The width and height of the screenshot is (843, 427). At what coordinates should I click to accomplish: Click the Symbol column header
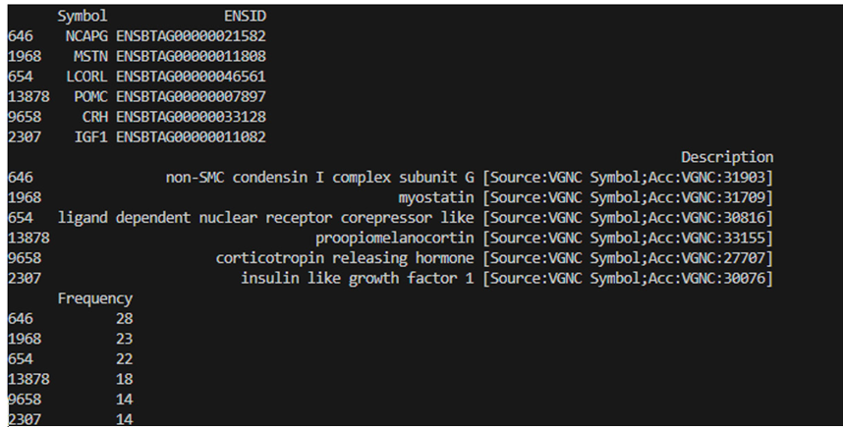[83, 16]
